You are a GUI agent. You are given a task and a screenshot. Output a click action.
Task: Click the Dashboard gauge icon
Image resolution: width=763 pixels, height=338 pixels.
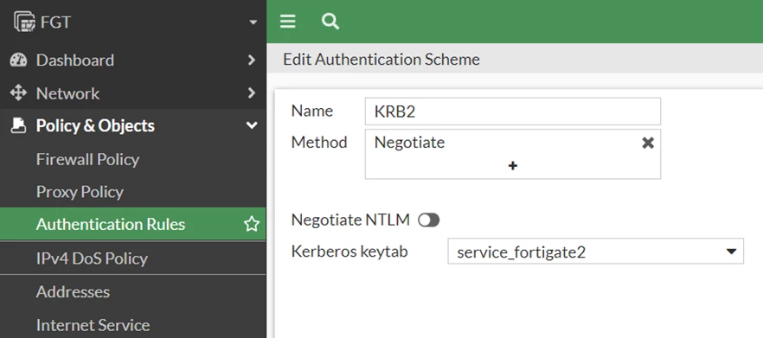click(18, 60)
